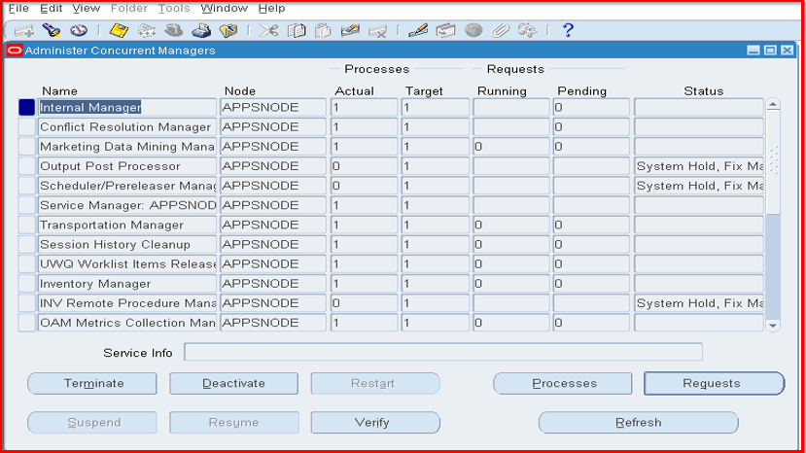806x453 pixels.
Task: Select the 'Service Manager: APPSNOD' name field
Action: tap(127, 205)
